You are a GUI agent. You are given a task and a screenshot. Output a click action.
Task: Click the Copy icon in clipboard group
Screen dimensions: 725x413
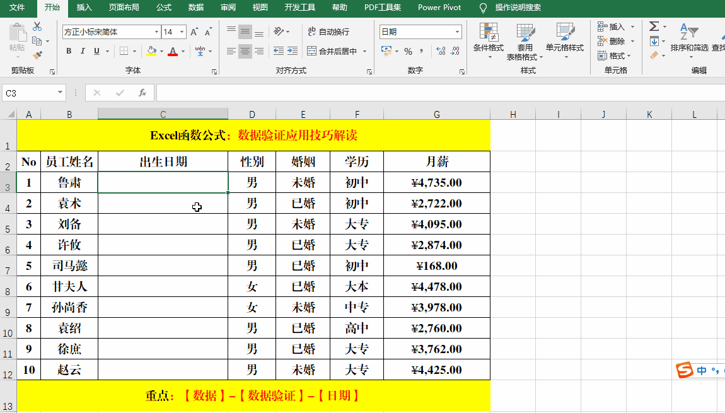tap(37, 41)
